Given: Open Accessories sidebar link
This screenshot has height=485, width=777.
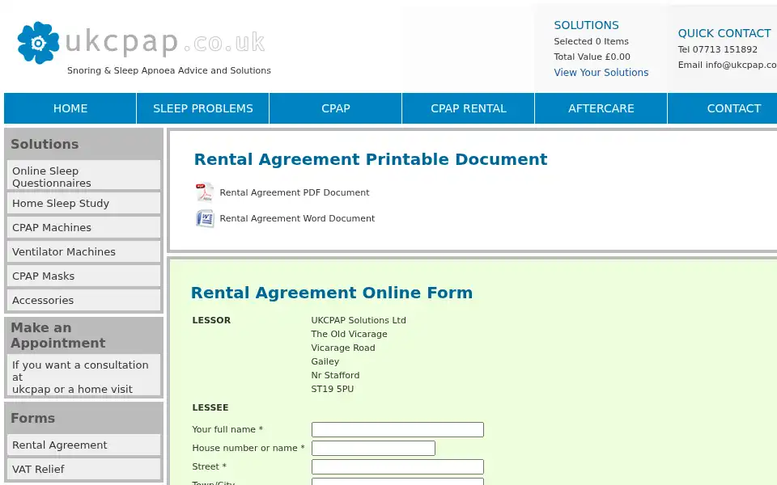Looking at the screenshot, I should click(x=83, y=301).
